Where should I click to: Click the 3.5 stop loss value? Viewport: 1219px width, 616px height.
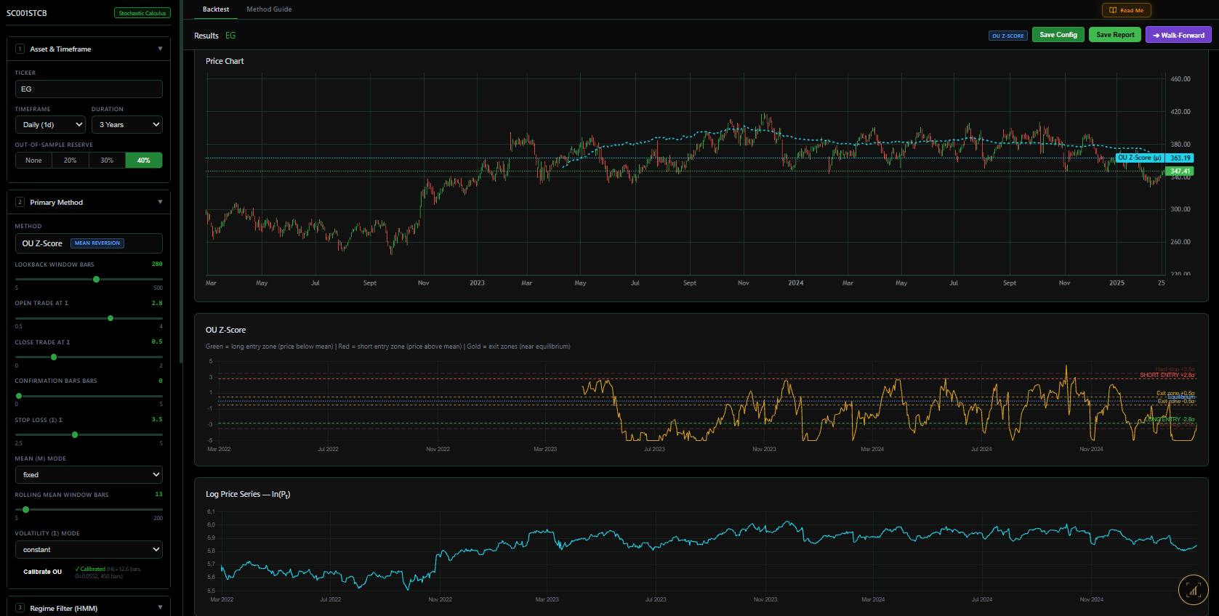157,419
